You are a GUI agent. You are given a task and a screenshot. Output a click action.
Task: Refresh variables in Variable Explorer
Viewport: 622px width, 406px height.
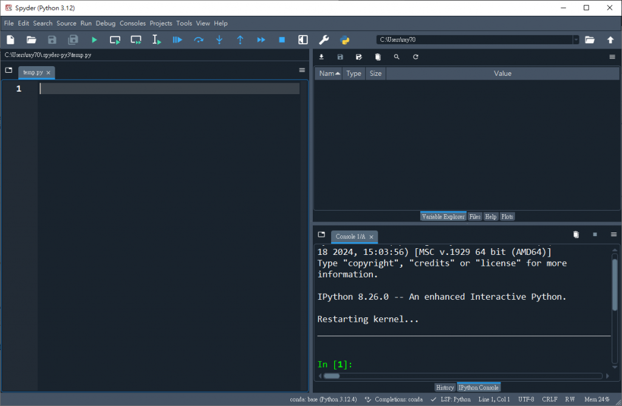pyautogui.click(x=415, y=57)
